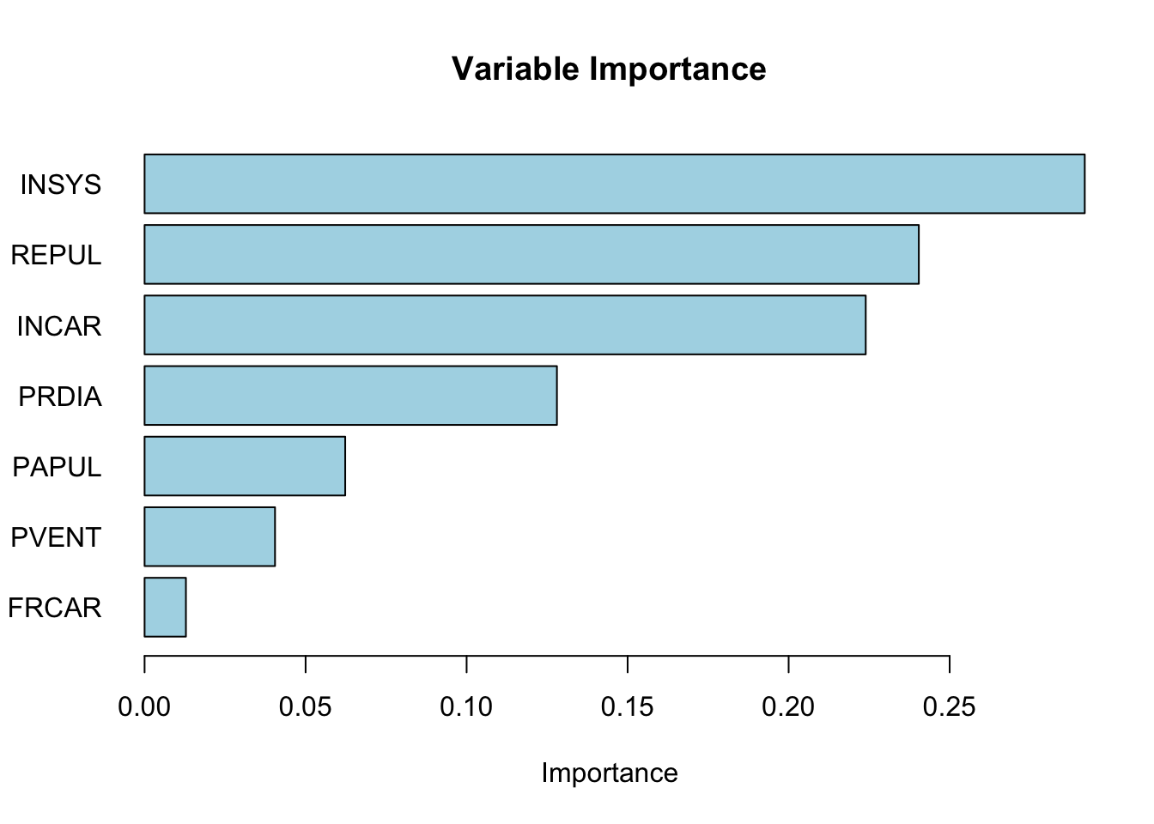Select the PAPUL variable label

click(x=57, y=467)
